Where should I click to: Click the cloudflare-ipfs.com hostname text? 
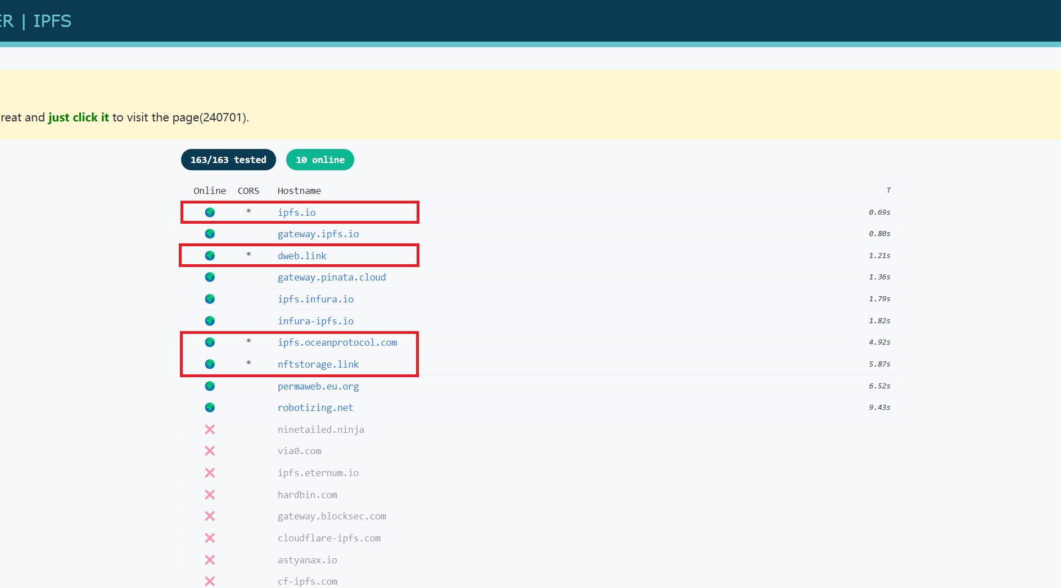[x=329, y=538]
